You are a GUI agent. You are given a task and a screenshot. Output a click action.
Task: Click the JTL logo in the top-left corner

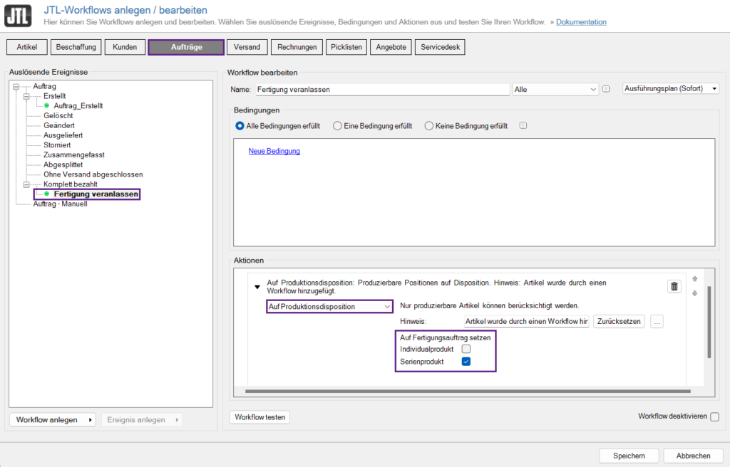(x=17, y=16)
